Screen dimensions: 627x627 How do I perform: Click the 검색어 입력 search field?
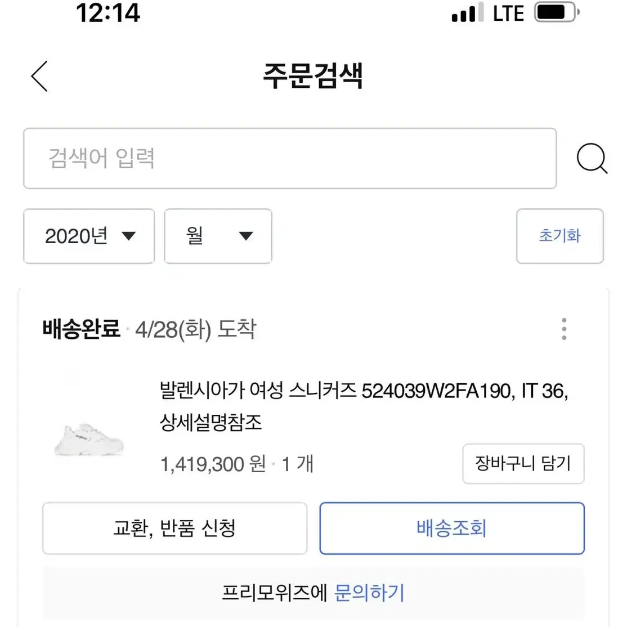[x=290, y=158]
